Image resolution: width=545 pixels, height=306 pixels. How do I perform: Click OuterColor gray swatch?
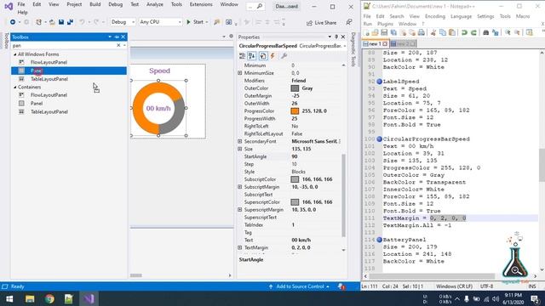295,88
